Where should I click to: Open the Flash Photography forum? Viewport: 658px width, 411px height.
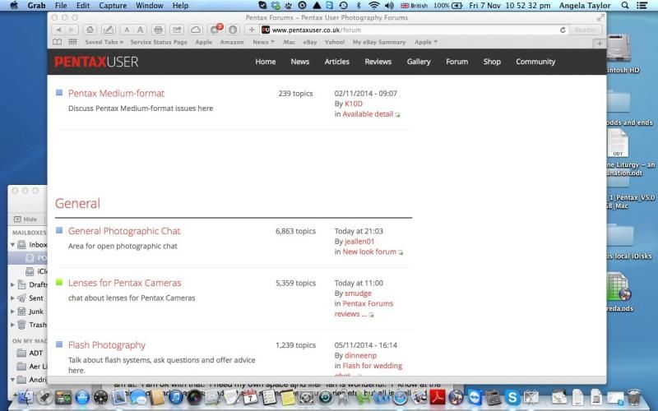coord(107,345)
